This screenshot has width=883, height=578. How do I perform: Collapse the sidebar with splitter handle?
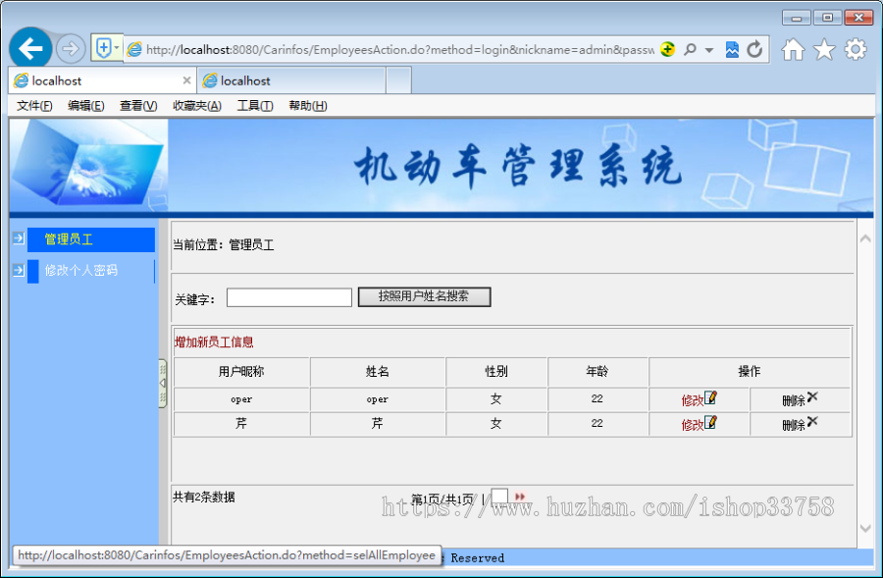click(x=163, y=383)
